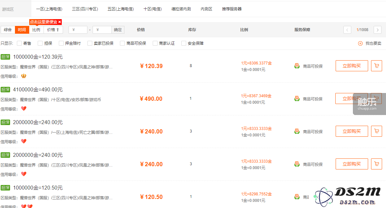
Task: Sort listings by 综合
Action: pyautogui.click(x=8, y=30)
